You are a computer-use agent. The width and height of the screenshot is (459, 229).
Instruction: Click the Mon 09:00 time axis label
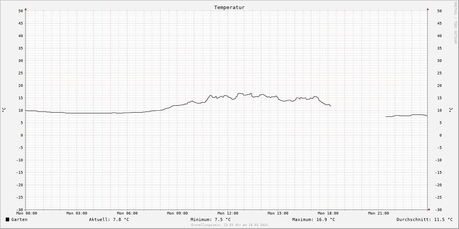(177, 213)
